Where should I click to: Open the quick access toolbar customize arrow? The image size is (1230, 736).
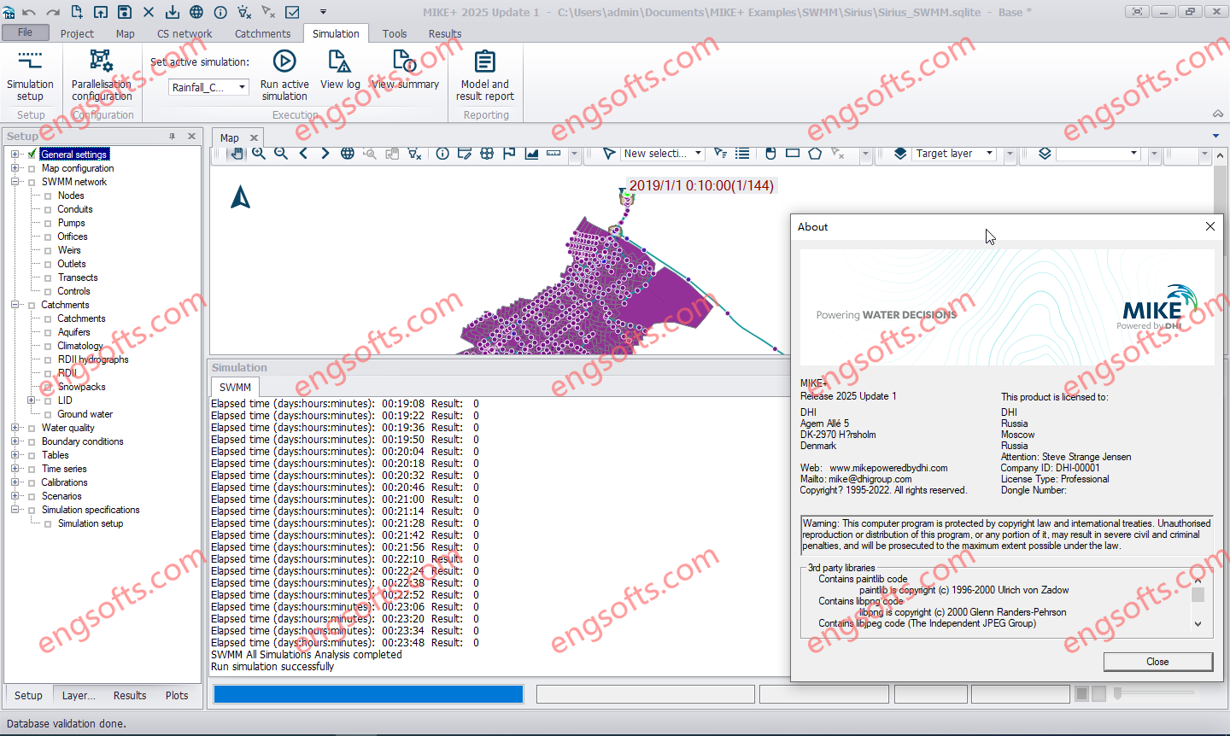(323, 12)
